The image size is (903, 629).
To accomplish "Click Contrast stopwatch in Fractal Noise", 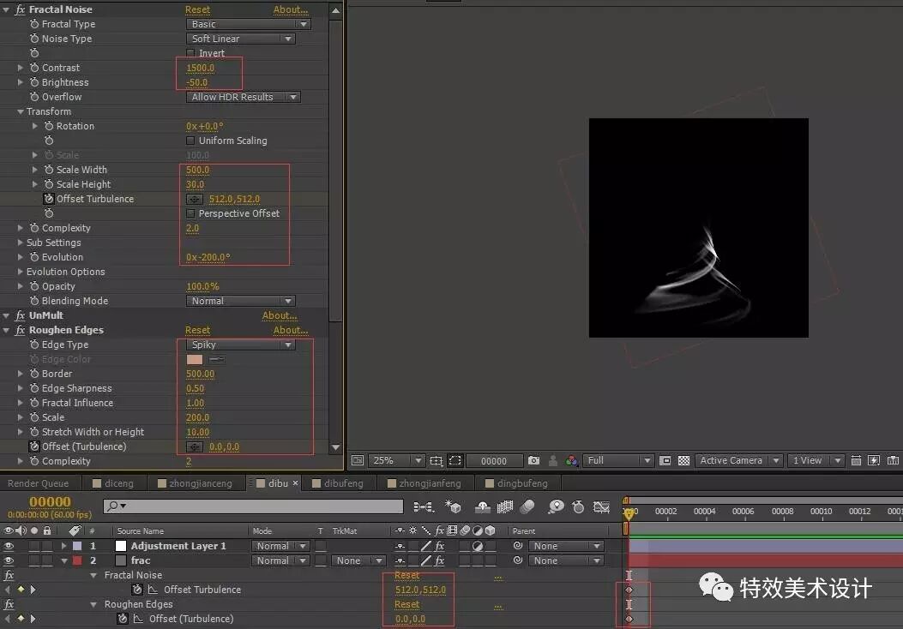I will point(34,68).
